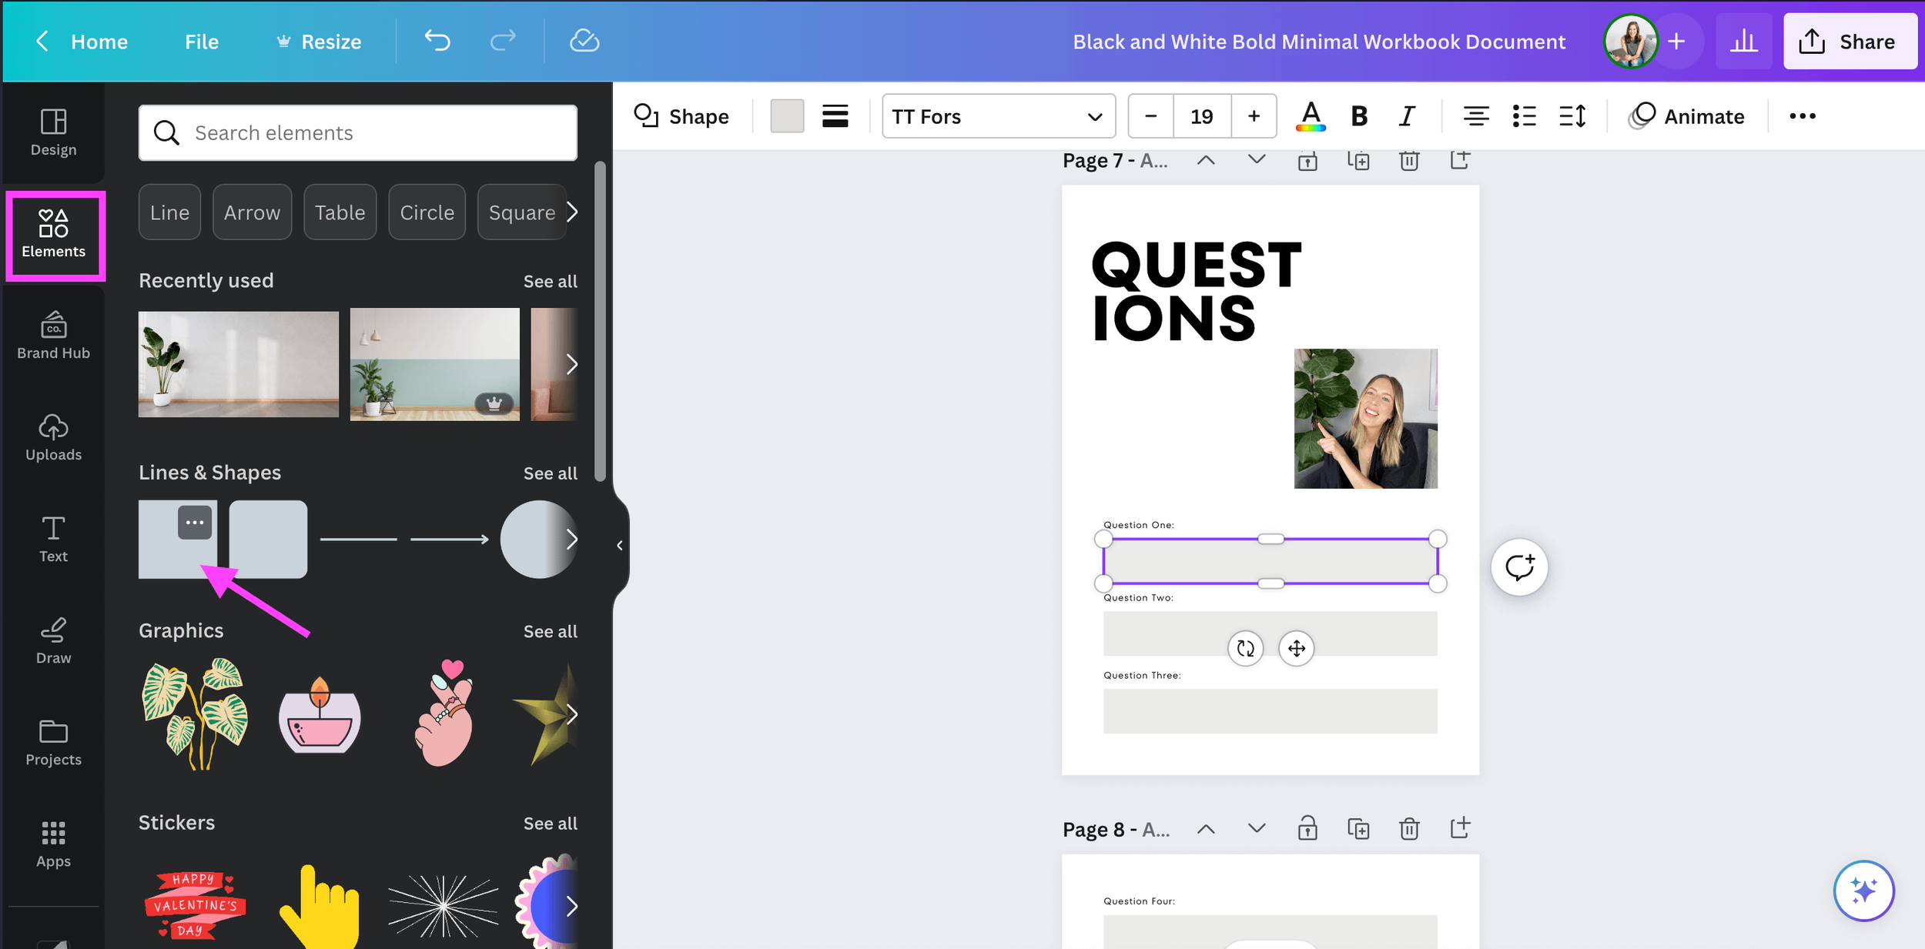This screenshot has height=949, width=1925.
Task: Click the redo arrow
Action: pos(503,41)
